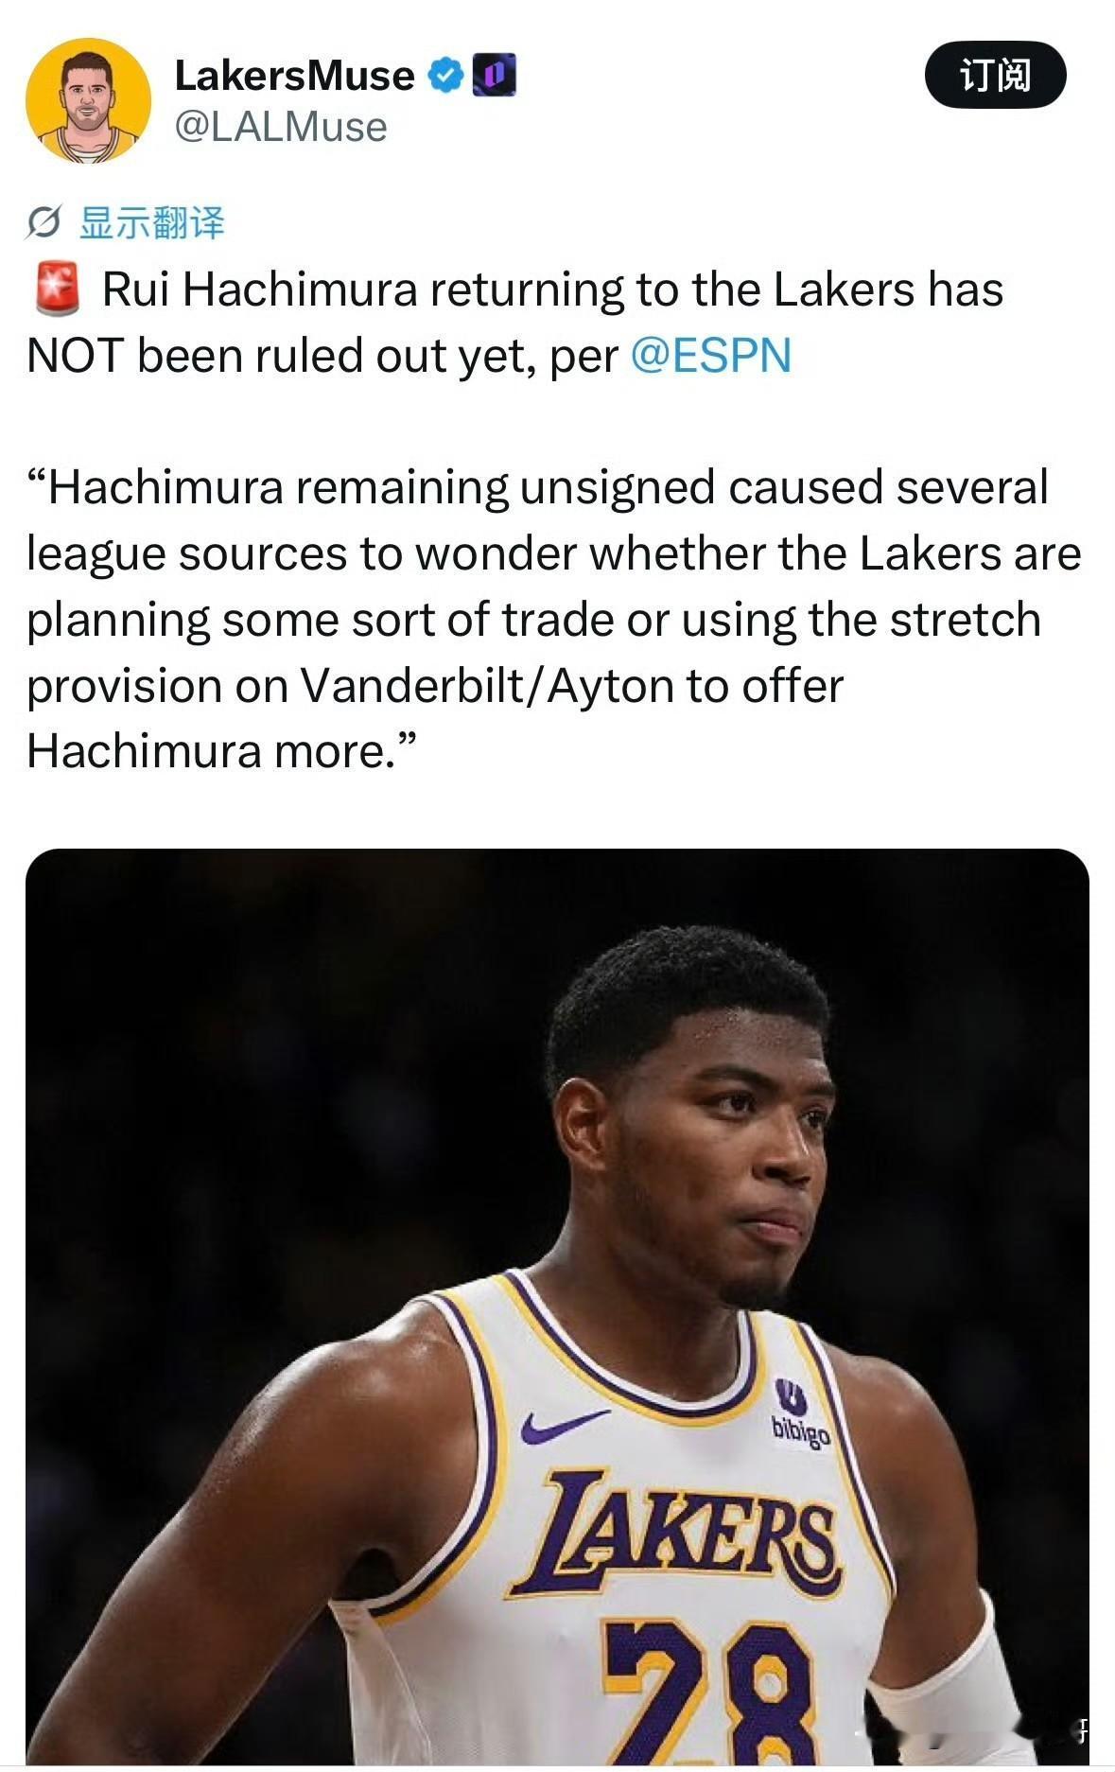Click the purple affiliate badge beside the name

tap(493, 75)
